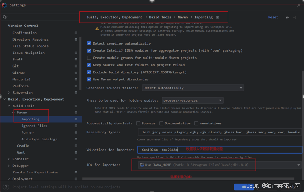Image resolution: width=304 pixels, height=192 pixels.
Task: Click project-level icon beside Build Tools
Action: point(76,106)
